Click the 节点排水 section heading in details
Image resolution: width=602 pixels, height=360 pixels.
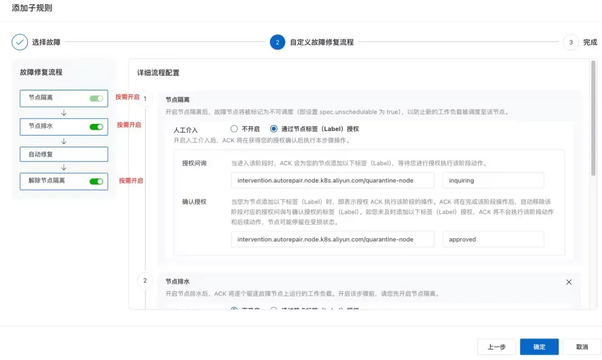(x=177, y=282)
